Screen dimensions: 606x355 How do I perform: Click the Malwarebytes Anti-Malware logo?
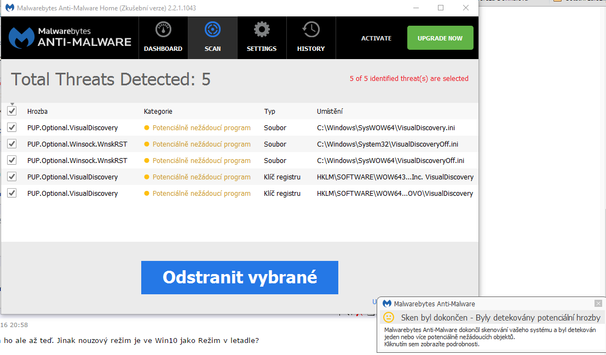(70, 37)
